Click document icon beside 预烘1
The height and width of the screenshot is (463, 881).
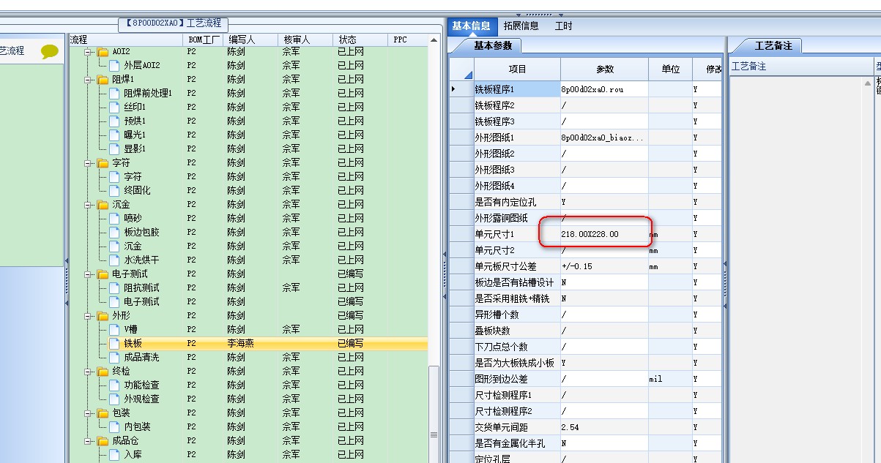point(114,121)
